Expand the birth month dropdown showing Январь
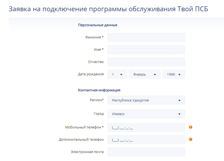224x161 pixels. click(144, 74)
